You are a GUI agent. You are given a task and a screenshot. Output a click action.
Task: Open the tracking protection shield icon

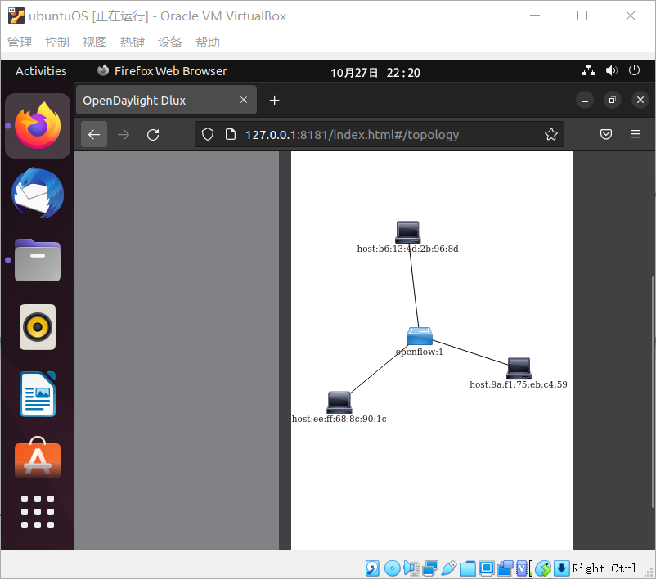point(208,134)
